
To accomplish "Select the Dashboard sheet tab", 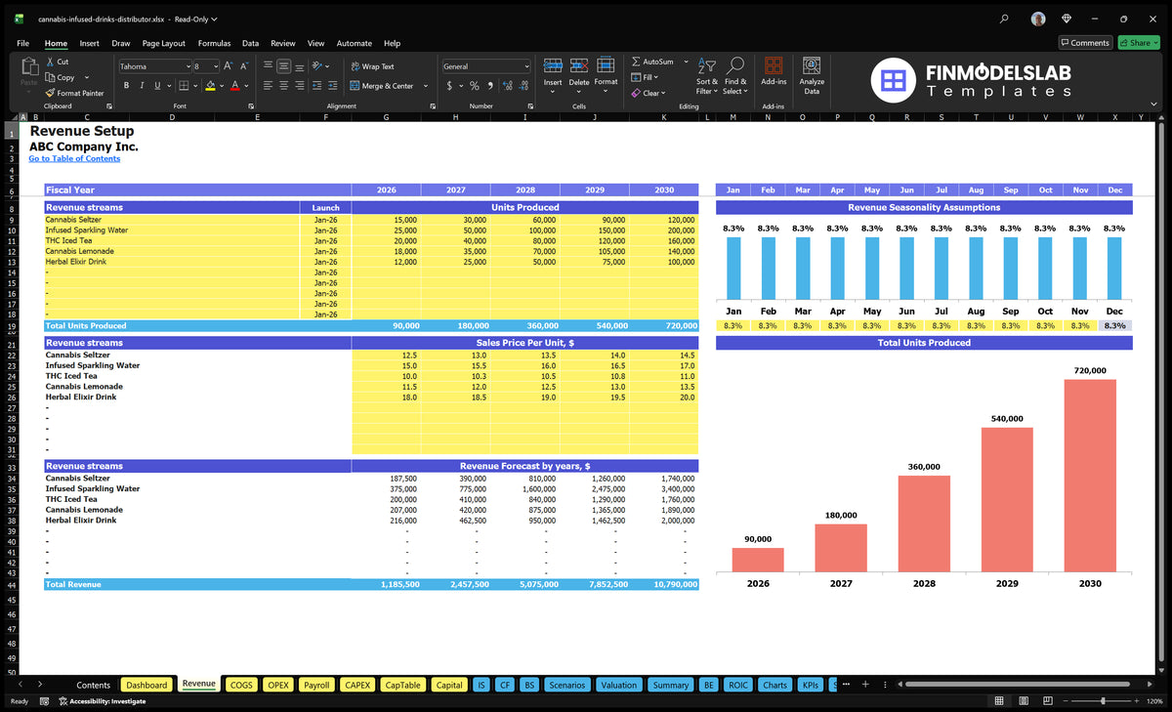I will coord(146,685).
